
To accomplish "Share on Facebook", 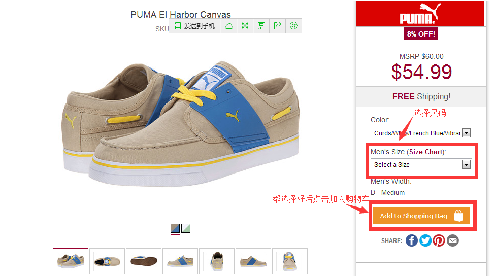I will pyautogui.click(x=412, y=240).
